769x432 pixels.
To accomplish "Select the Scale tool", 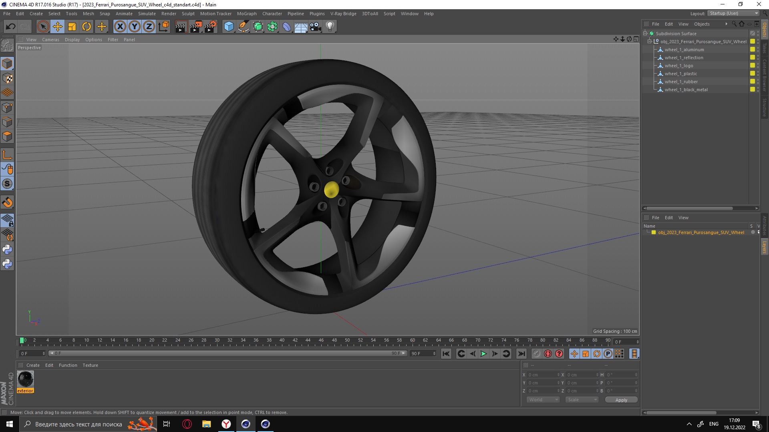I will pyautogui.click(x=72, y=27).
